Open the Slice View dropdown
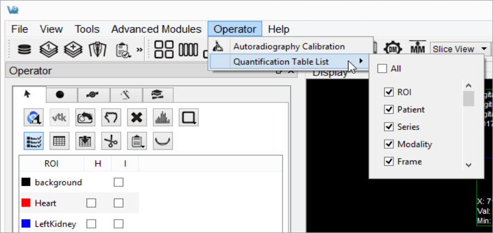493x233 pixels. (x=460, y=49)
